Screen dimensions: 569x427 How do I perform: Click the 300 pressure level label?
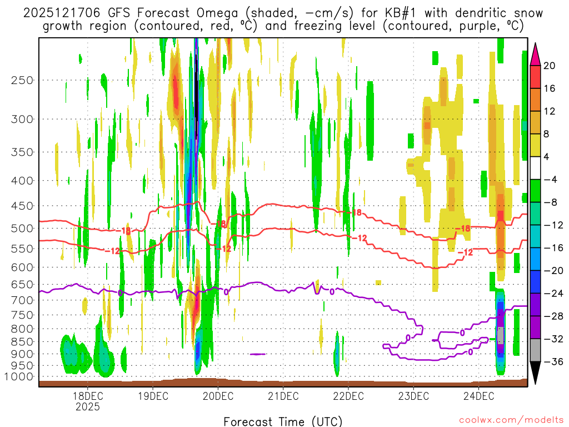click(22, 119)
